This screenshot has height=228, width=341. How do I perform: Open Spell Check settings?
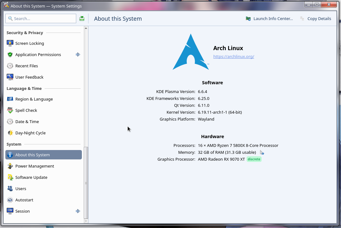[44, 110]
